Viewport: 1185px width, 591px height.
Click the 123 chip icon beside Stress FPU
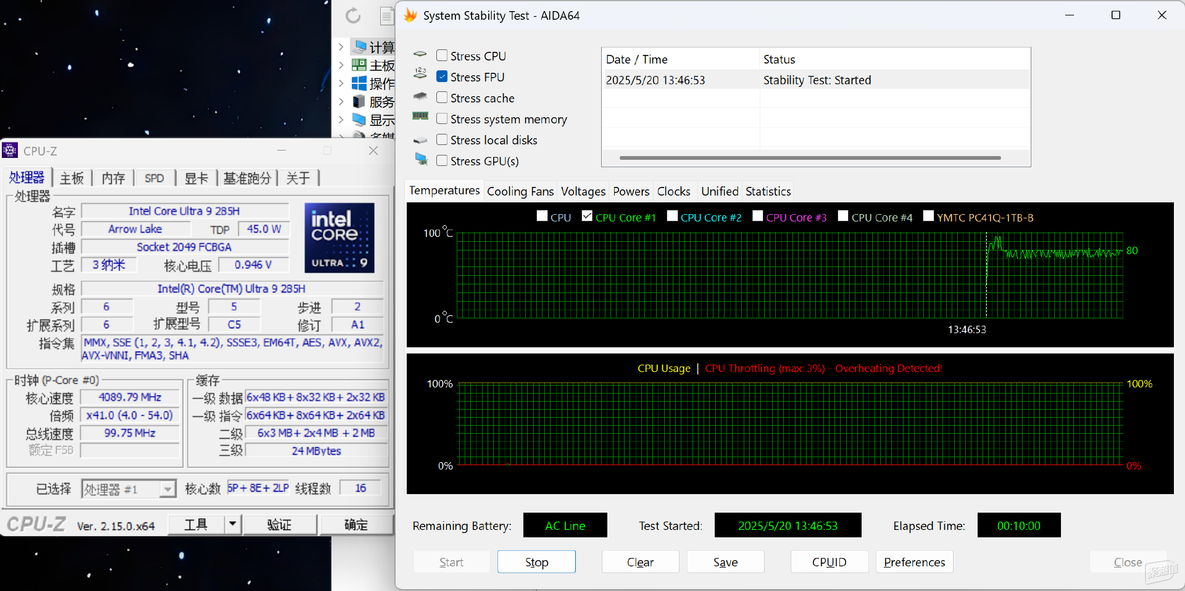(420, 73)
